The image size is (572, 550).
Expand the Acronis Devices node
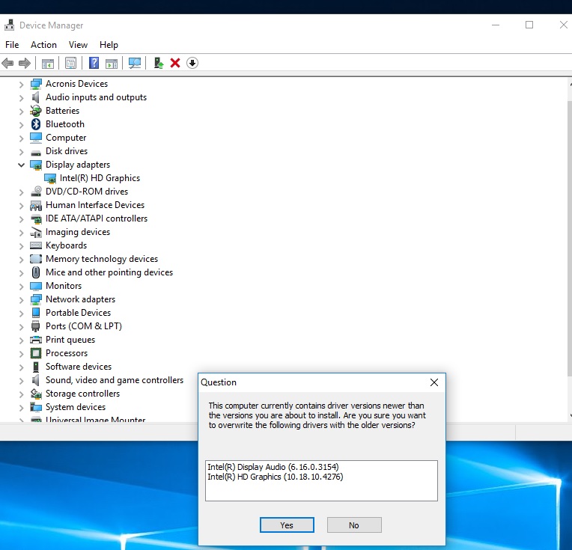(x=21, y=85)
